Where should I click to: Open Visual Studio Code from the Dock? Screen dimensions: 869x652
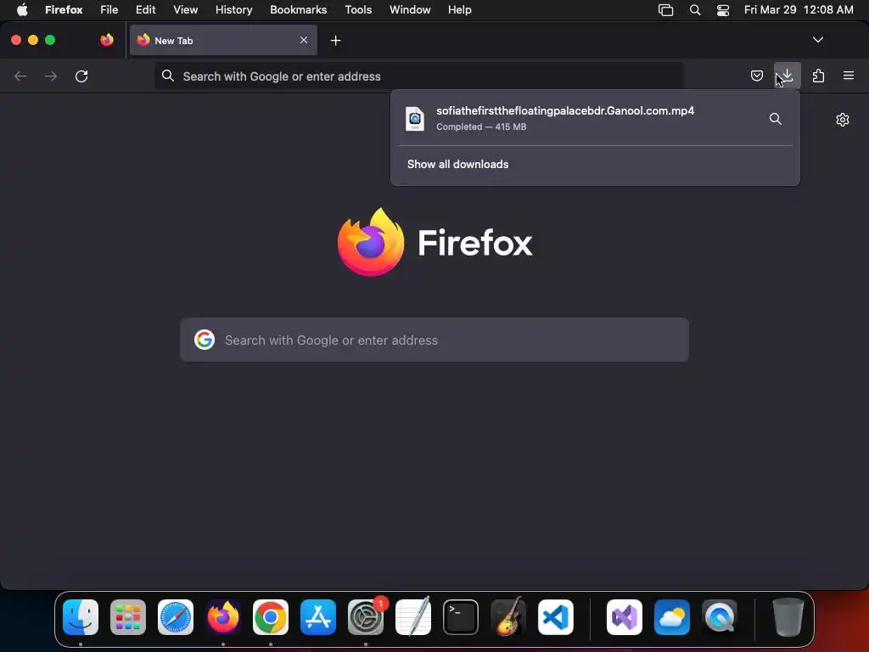coord(556,616)
